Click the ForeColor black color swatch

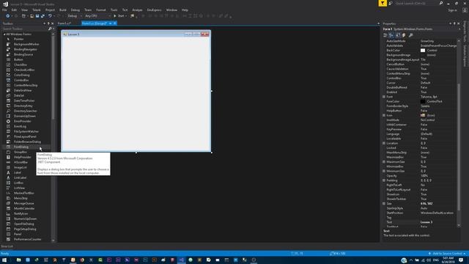click(x=423, y=101)
